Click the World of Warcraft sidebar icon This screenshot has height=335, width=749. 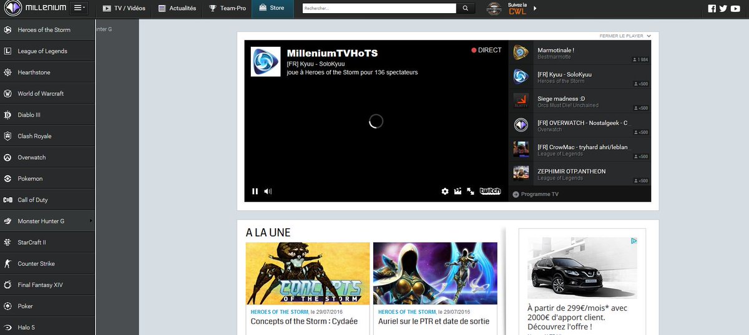coord(7,94)
